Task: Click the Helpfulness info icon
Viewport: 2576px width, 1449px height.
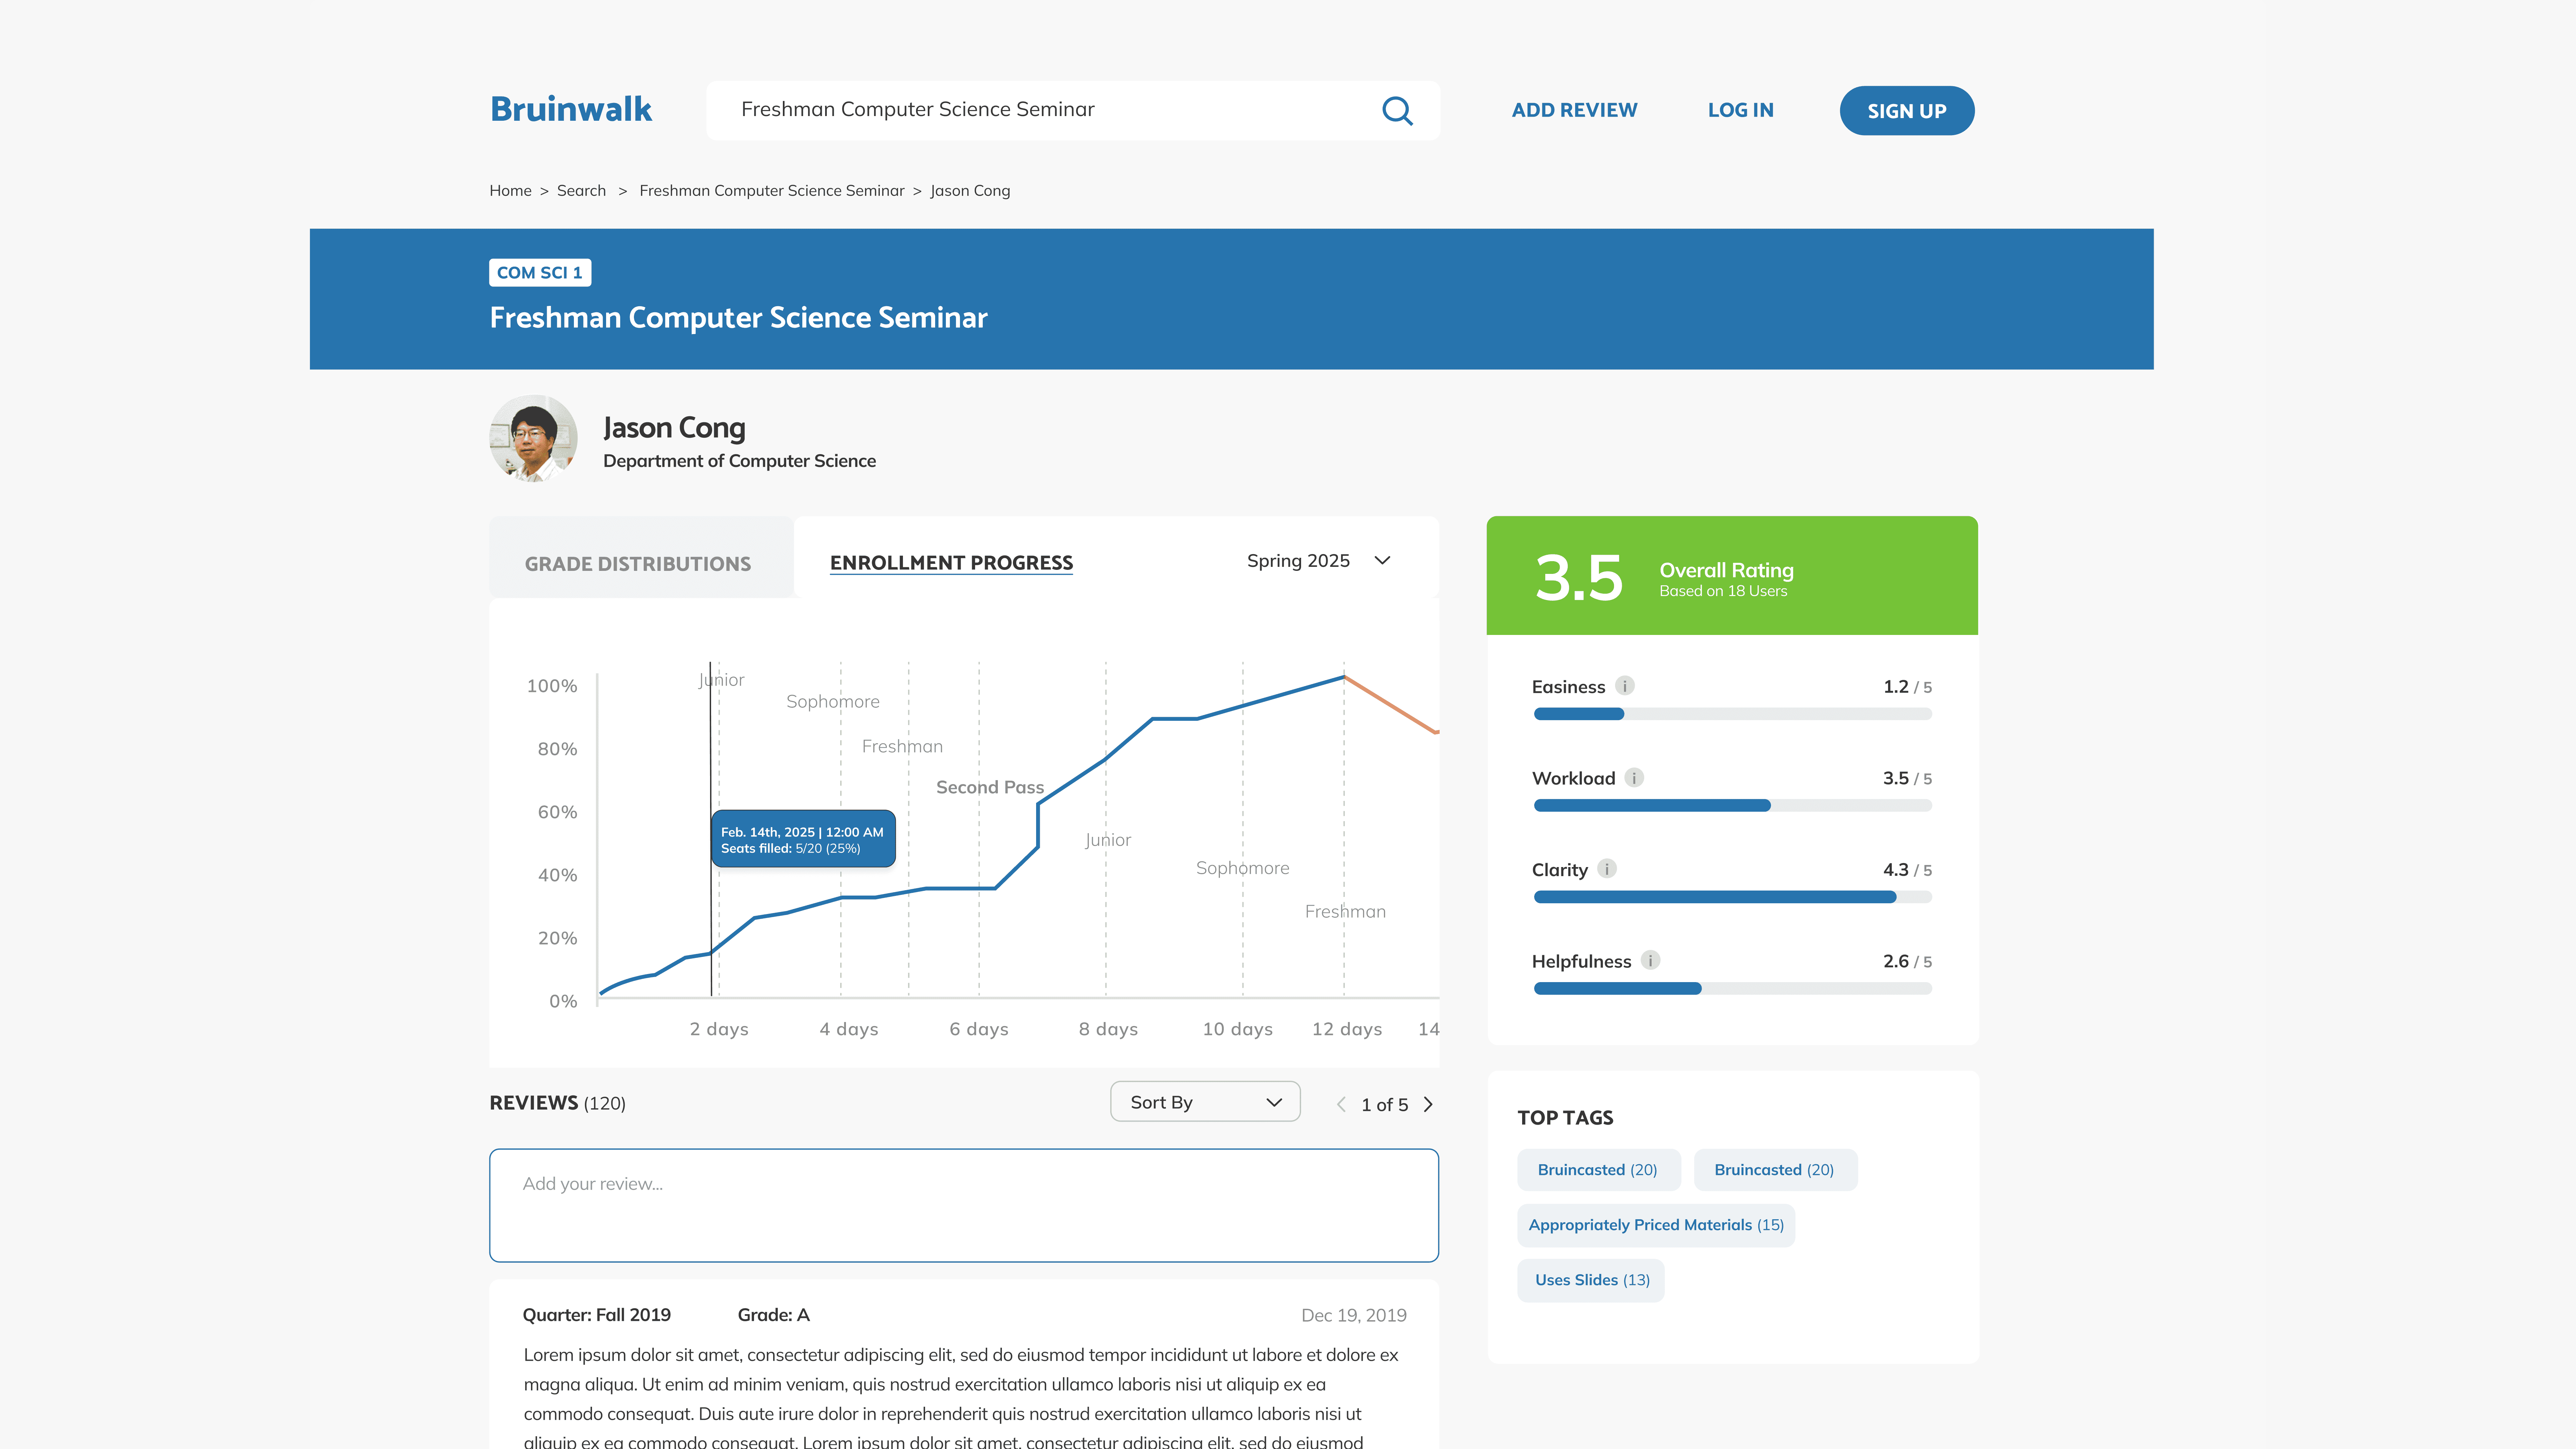Action: [x=1650, y=960]
